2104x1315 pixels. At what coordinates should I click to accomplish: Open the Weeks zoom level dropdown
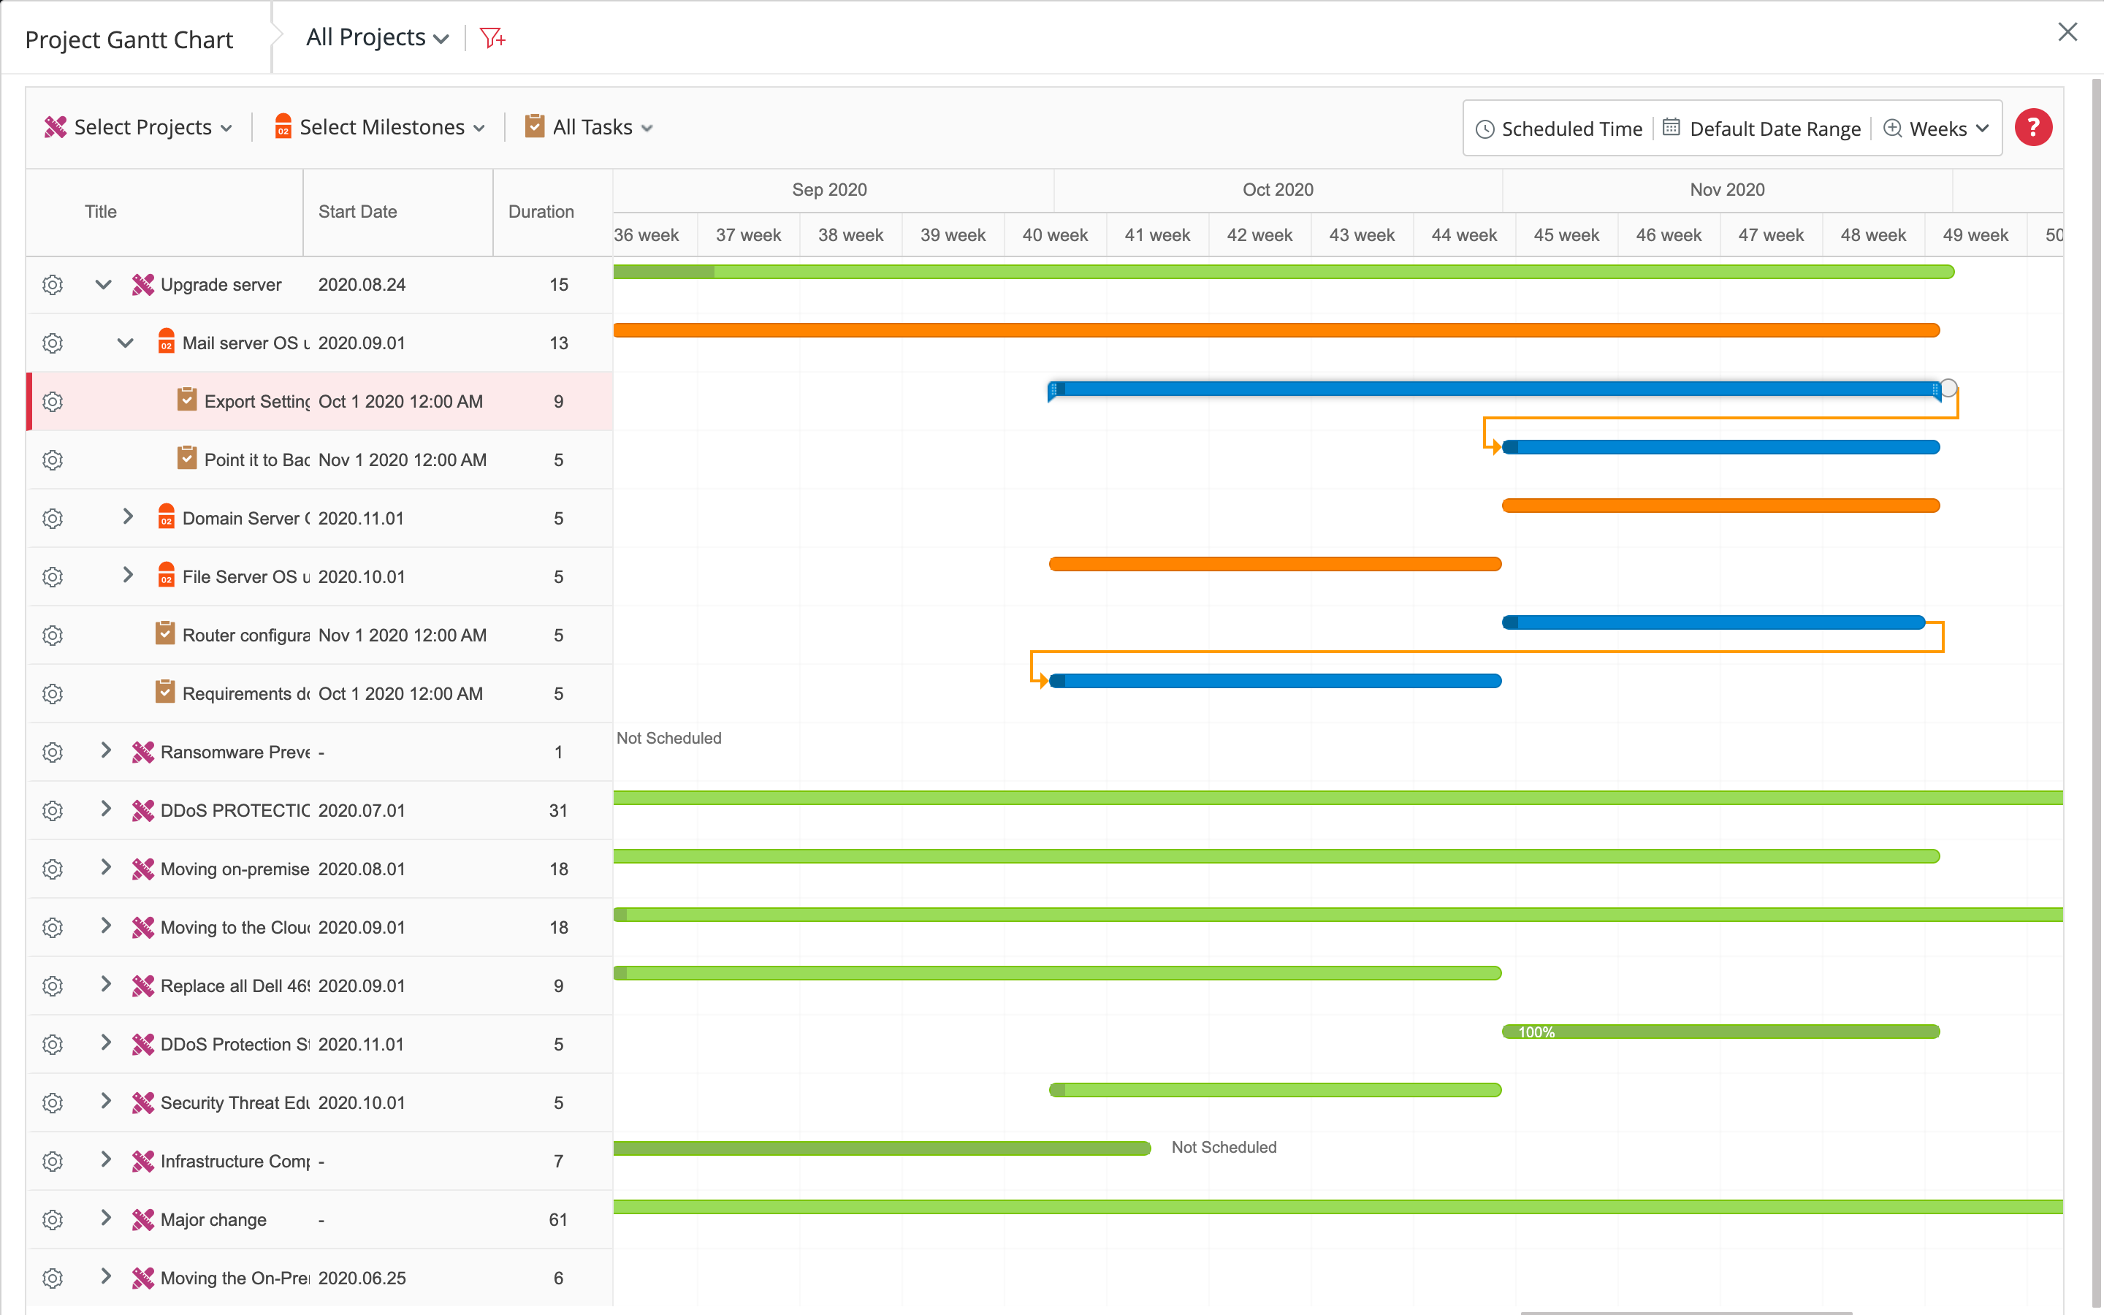pos(1937,129)
